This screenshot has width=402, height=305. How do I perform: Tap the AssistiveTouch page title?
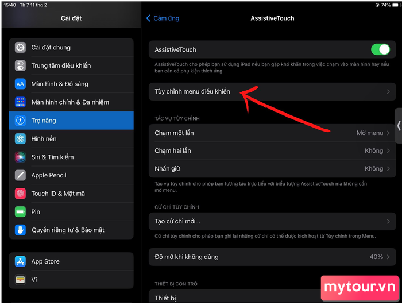[272, 18]
